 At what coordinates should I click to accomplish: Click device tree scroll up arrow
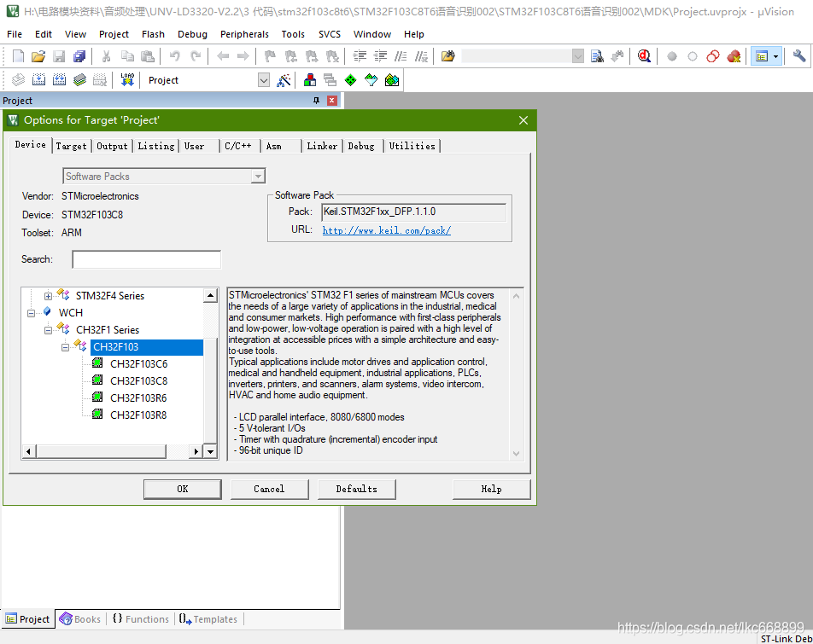click(210, 296)
